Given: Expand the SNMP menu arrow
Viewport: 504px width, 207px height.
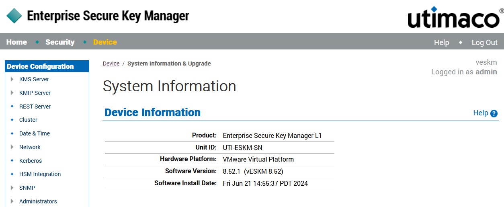Looking at the screenshot, I should click(x=12, y=188).
